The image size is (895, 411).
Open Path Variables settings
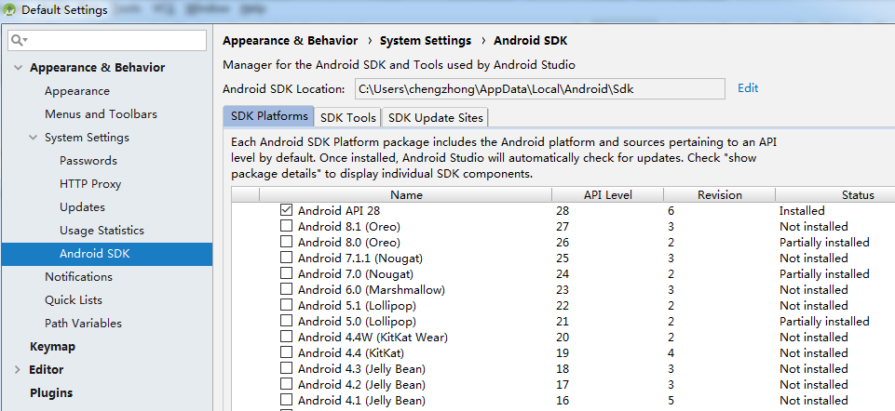83,324
